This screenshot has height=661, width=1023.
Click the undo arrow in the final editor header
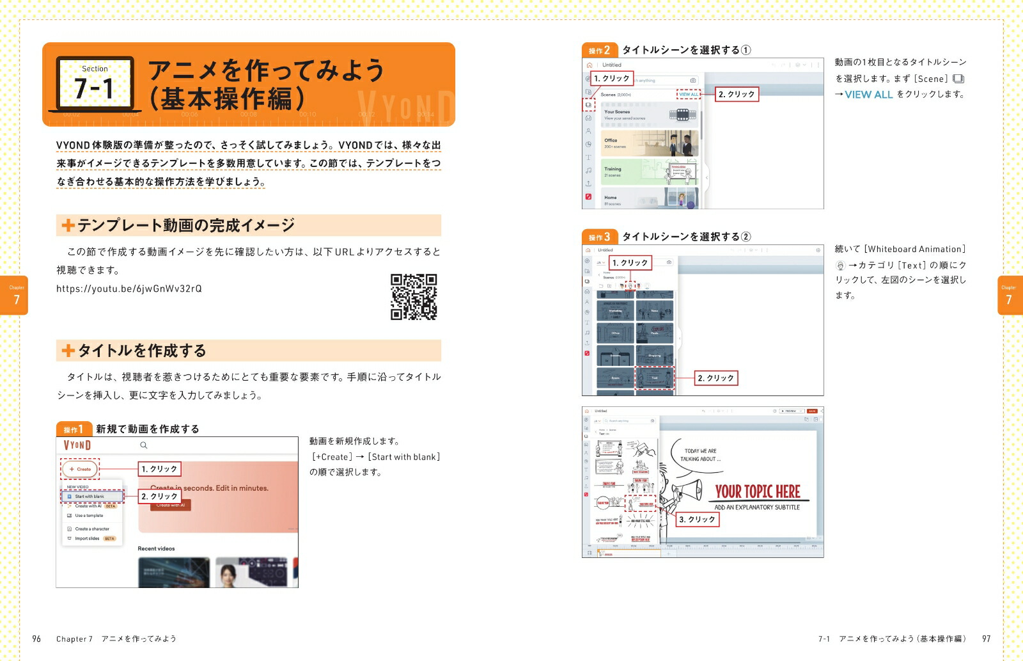pyautogui.click(x=703, y=411)
